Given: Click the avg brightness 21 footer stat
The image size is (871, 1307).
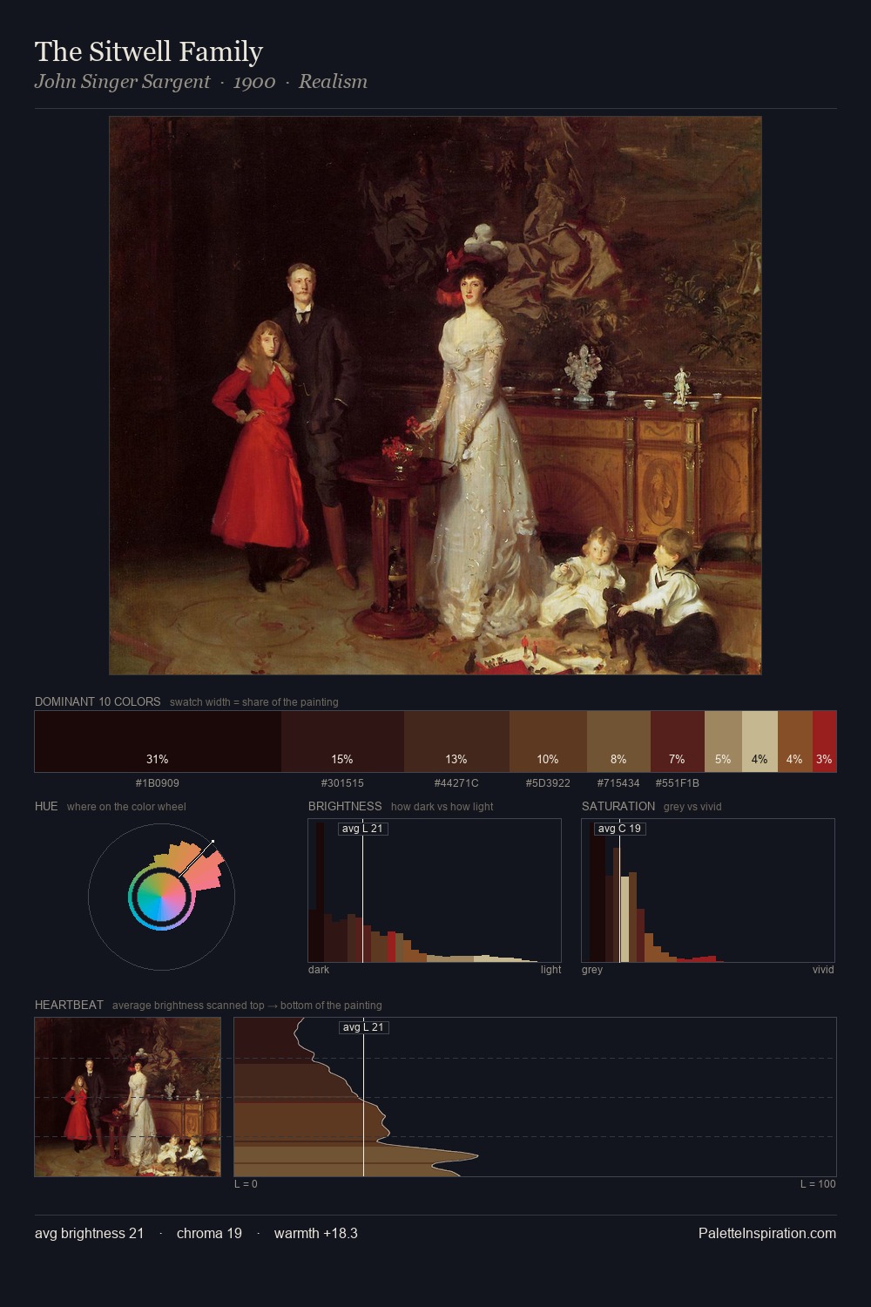Looking at the screenshot, I should click(x=90, y=1233).
